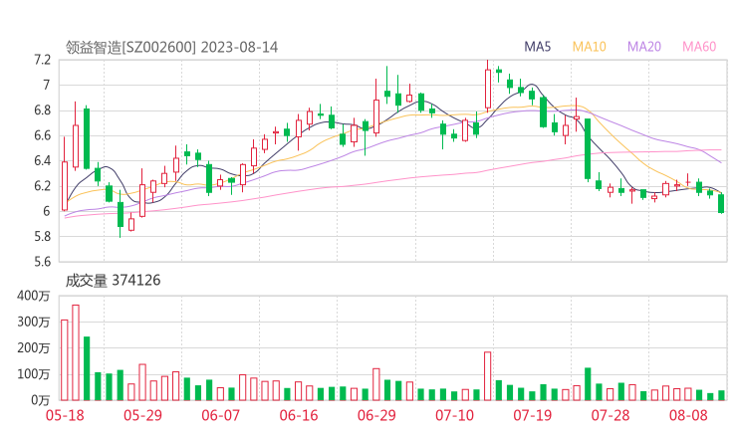
Task: Click the chart title 领益智造[SZ002600] 2023-08-14
Action: 171,47
